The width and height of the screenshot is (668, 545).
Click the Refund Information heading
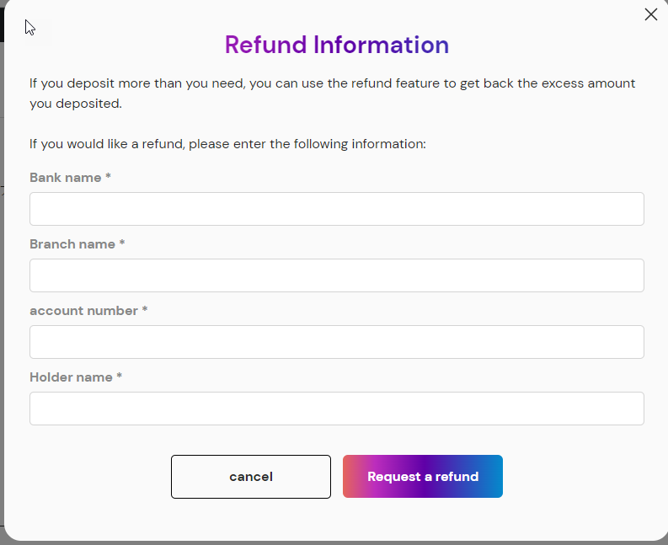[336, 45]
